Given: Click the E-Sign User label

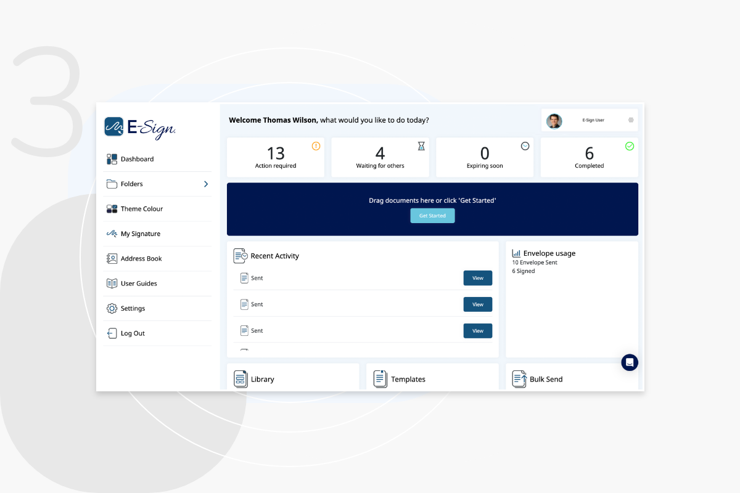Looking at the screenshot, I should pyautogui.click(x=593, y=120).
